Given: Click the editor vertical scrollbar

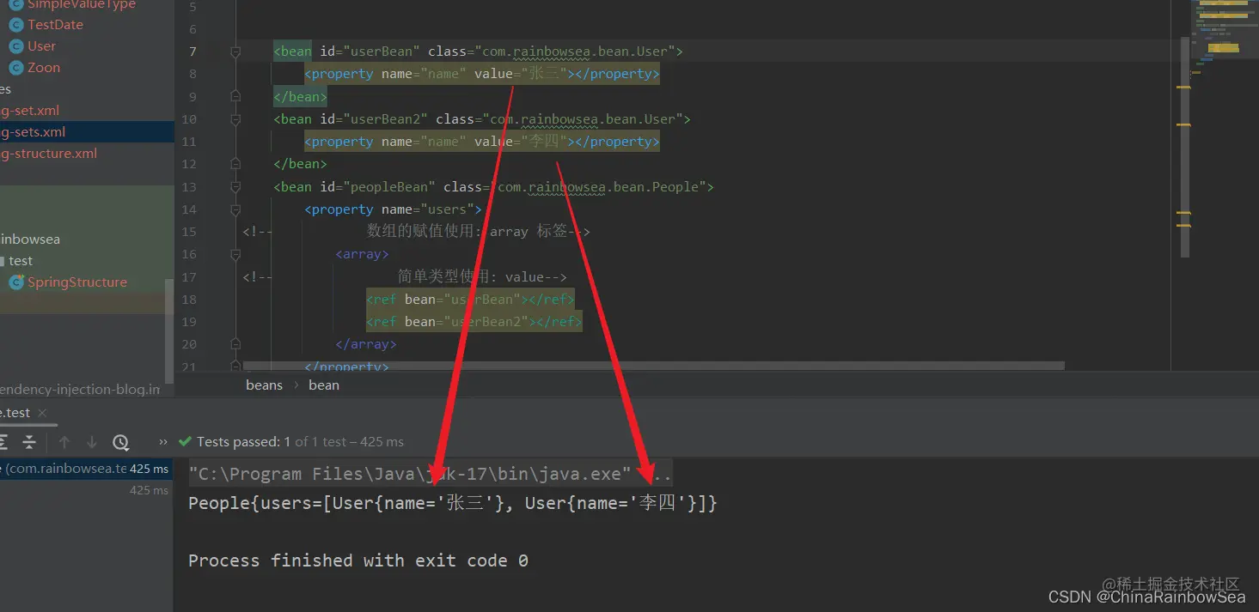Looking at the screenshot, I should click(x=1185, y=146).
